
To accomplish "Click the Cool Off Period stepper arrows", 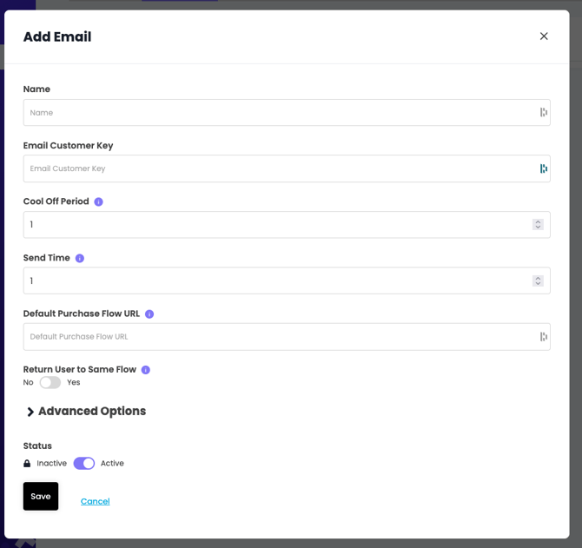I will coord(538,225).
